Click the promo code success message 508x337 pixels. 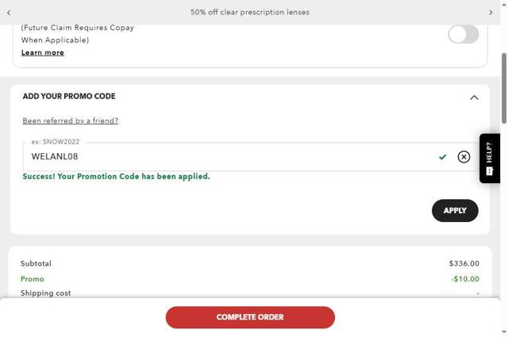point(117,177)
